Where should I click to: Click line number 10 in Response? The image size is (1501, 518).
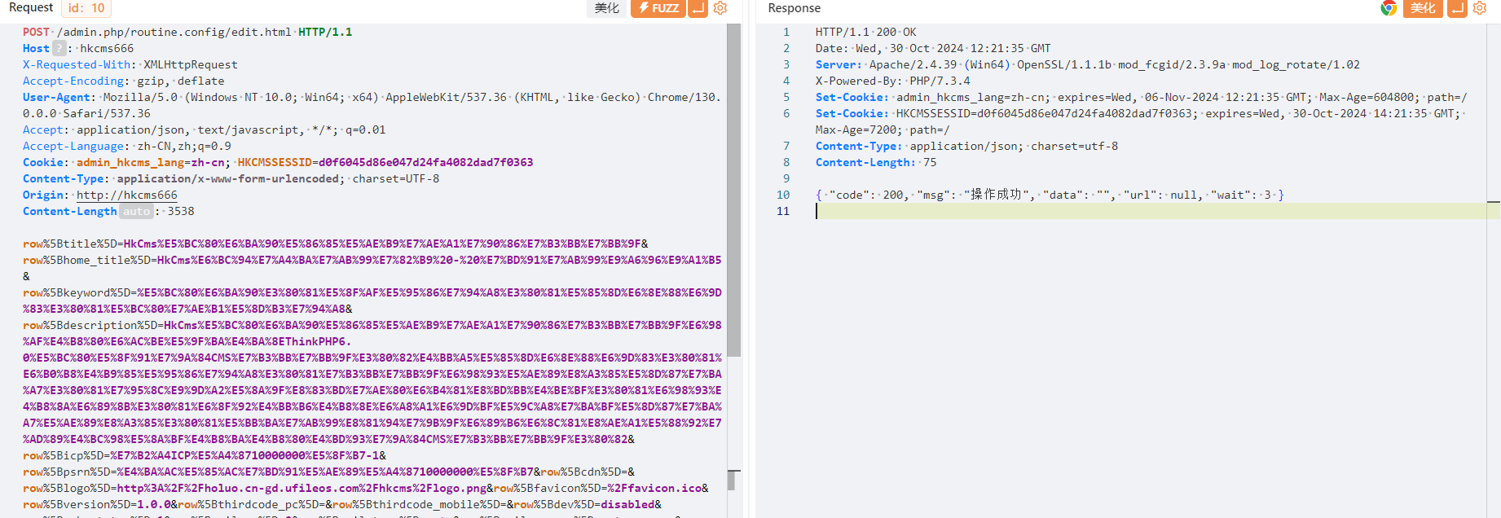(782, 195)
